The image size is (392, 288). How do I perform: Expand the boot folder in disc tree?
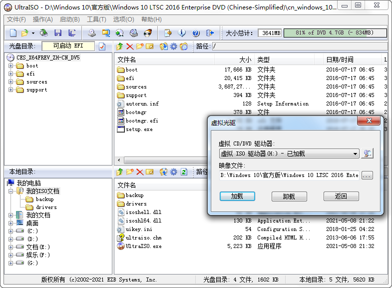coord(10,66)
